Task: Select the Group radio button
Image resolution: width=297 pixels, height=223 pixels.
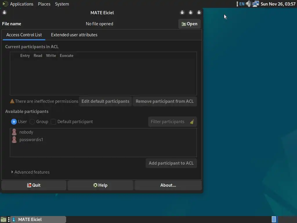Action: (x=32, y=122)
